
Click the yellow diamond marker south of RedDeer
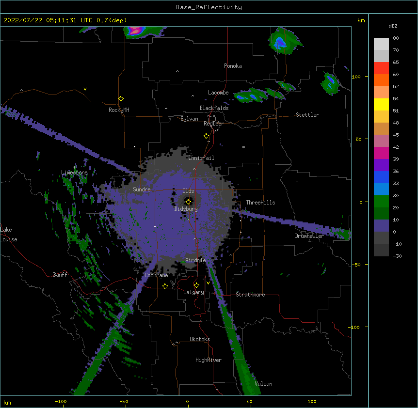click(206, 136)
